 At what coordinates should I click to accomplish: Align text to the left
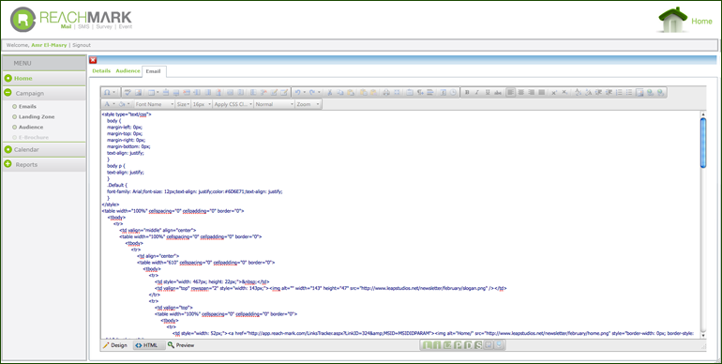coord(511,93)
